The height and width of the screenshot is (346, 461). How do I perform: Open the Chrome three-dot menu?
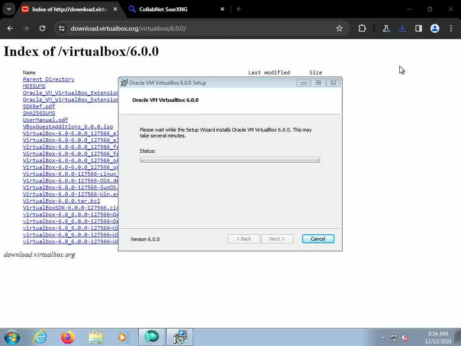(451, 28)
